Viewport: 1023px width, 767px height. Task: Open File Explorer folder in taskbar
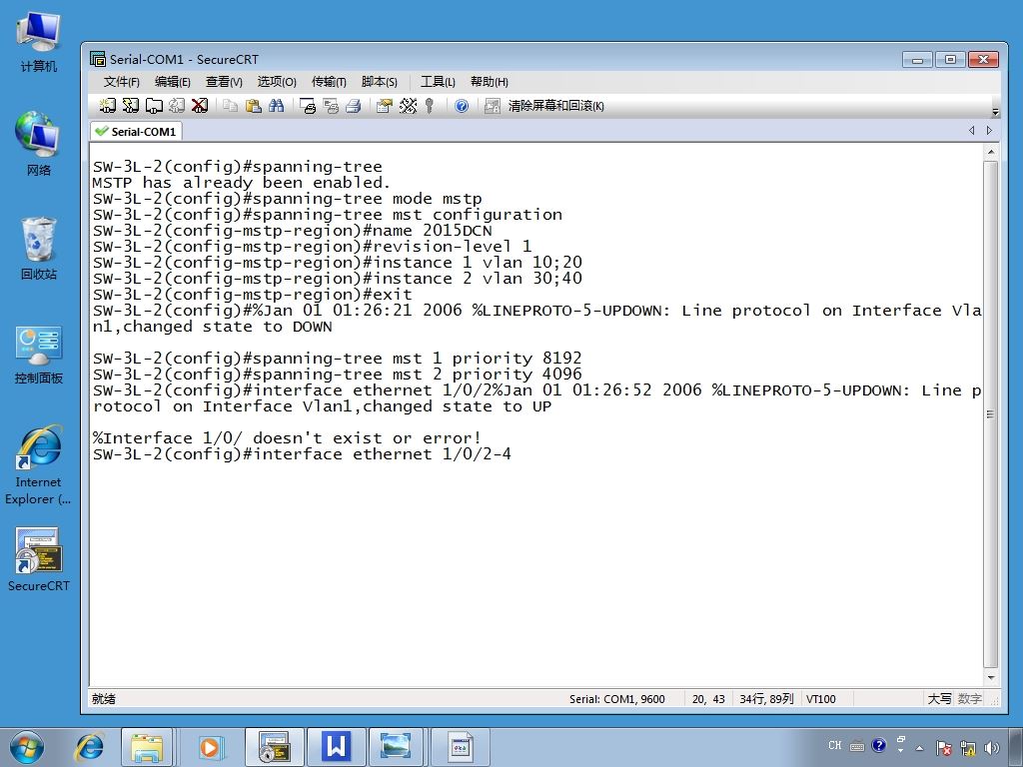tap(147, 747)
